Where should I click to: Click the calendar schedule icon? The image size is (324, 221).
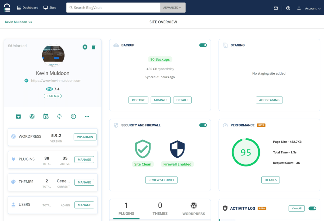point(46,116)
